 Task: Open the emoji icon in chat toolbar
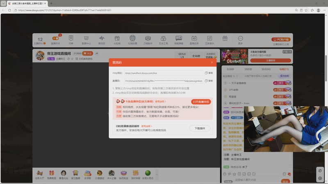pos(225,174)
